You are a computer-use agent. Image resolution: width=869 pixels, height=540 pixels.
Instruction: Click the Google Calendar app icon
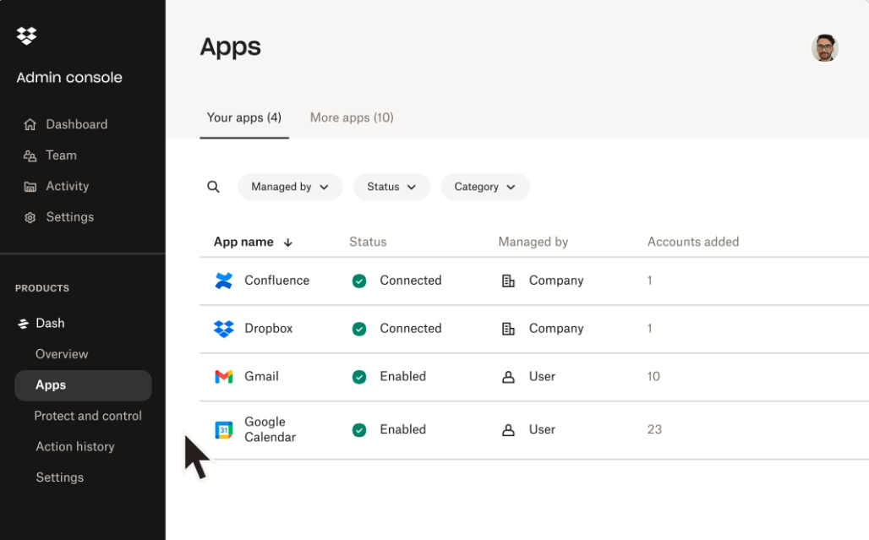coord(223,430)
